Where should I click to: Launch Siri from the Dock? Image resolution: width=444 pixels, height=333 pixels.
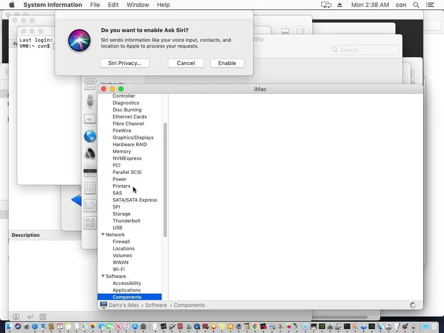18,326
